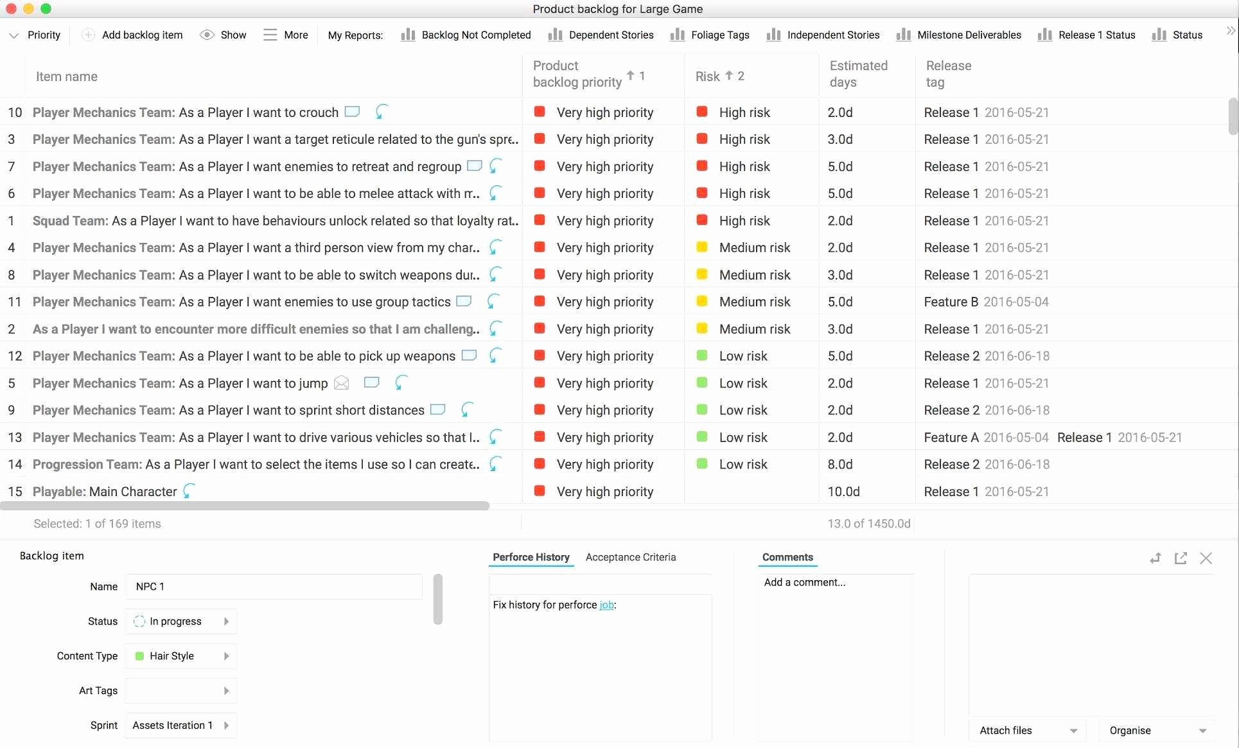Toggle Show panel visibility

pos(223,33)
